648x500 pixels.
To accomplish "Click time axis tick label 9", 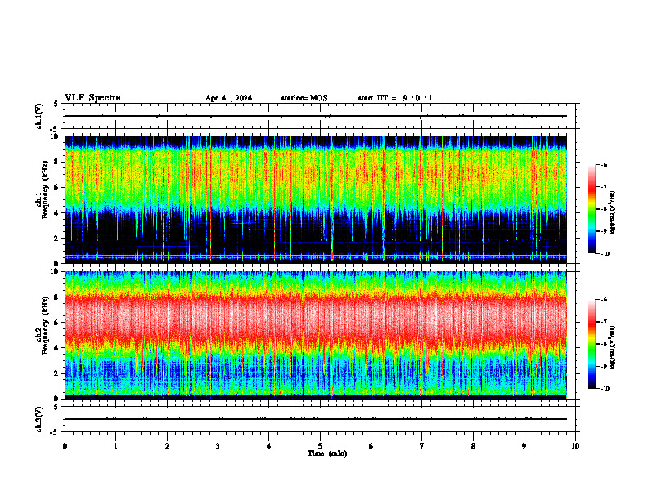I will (524, 446).
